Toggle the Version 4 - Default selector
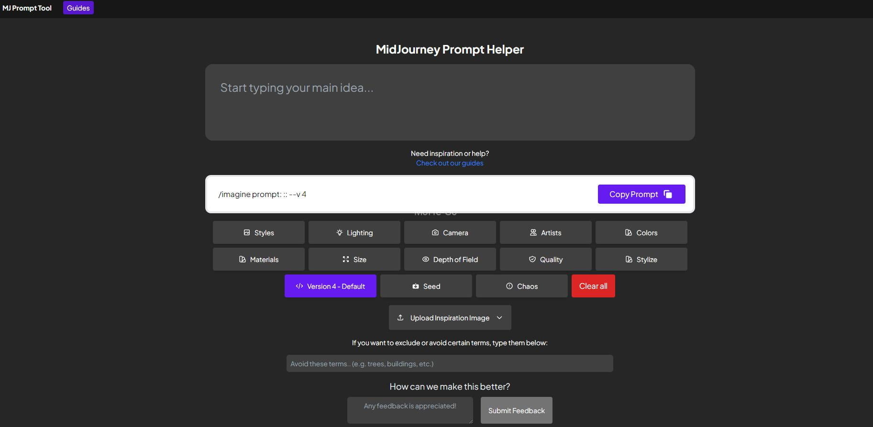This screenshot has height=427, width=873. tap(330, 286)
